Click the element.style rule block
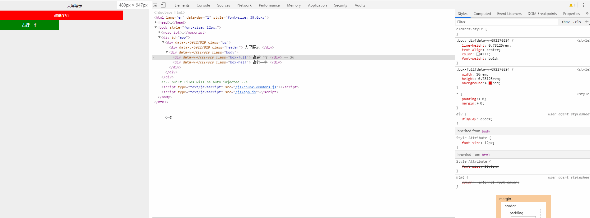Viewport: 590px width, 218px height. tap(523, 31)
